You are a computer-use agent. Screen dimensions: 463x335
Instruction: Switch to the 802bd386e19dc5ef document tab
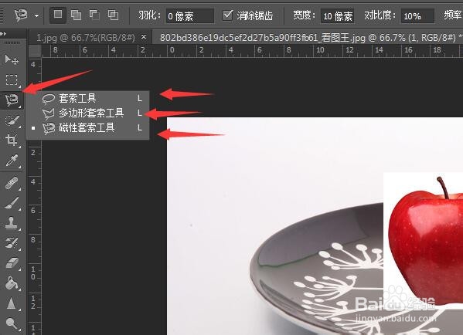[307, 38]
